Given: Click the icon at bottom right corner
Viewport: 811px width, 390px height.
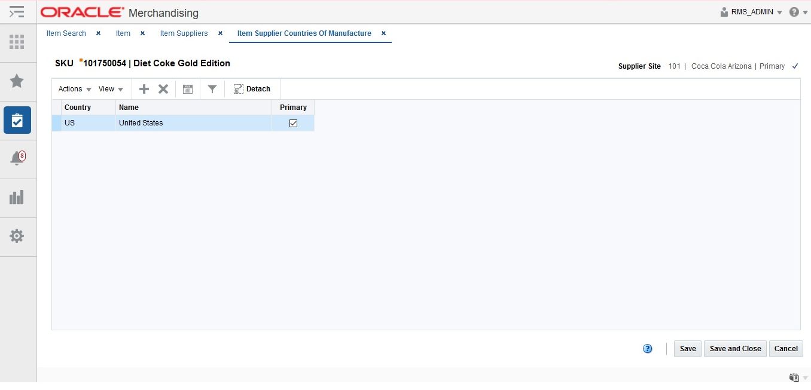Looking at the screenshot, I should coord(794,377).
